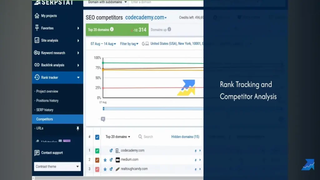The height and width of the screenshot is (180, 320).
Task: Uncheck the realtoughcandy.com checkbox
Action: (x=97, y=169)
